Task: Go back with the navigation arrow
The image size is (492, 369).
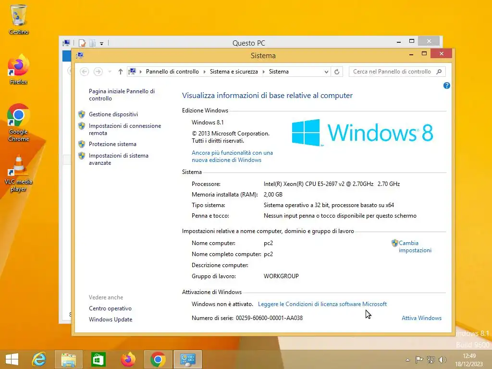Action: [x=84, y=72]
